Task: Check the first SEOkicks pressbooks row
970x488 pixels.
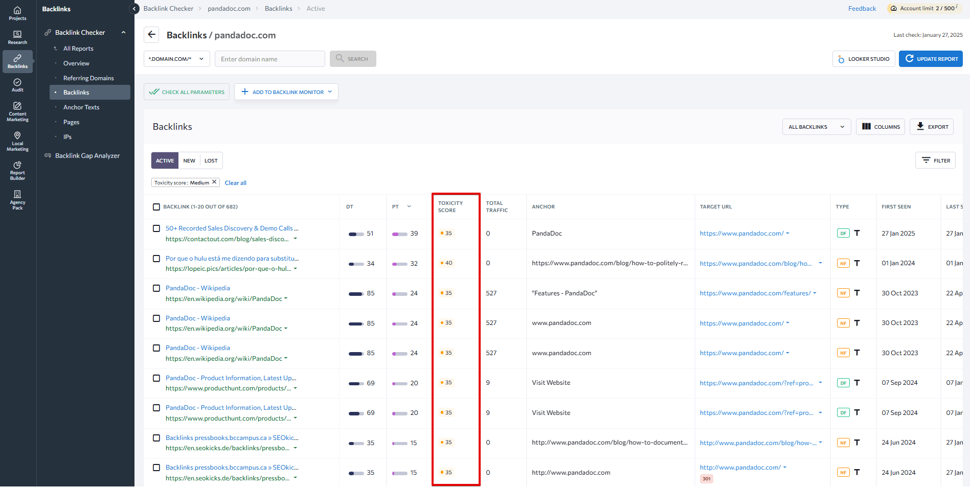Action: tap(156, 438)
